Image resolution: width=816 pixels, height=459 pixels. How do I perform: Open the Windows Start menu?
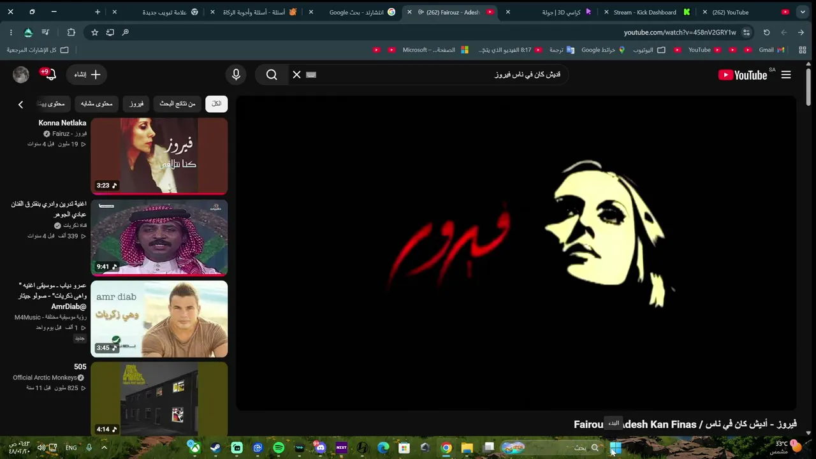pos(616,448)
